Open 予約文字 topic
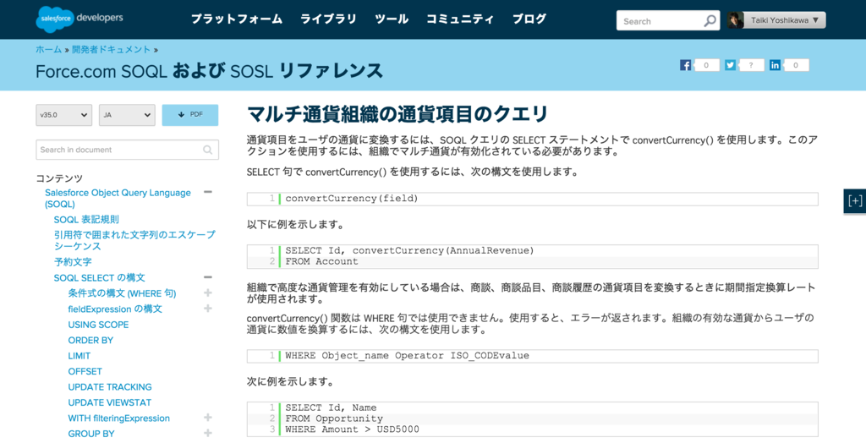 pos(73,262)
